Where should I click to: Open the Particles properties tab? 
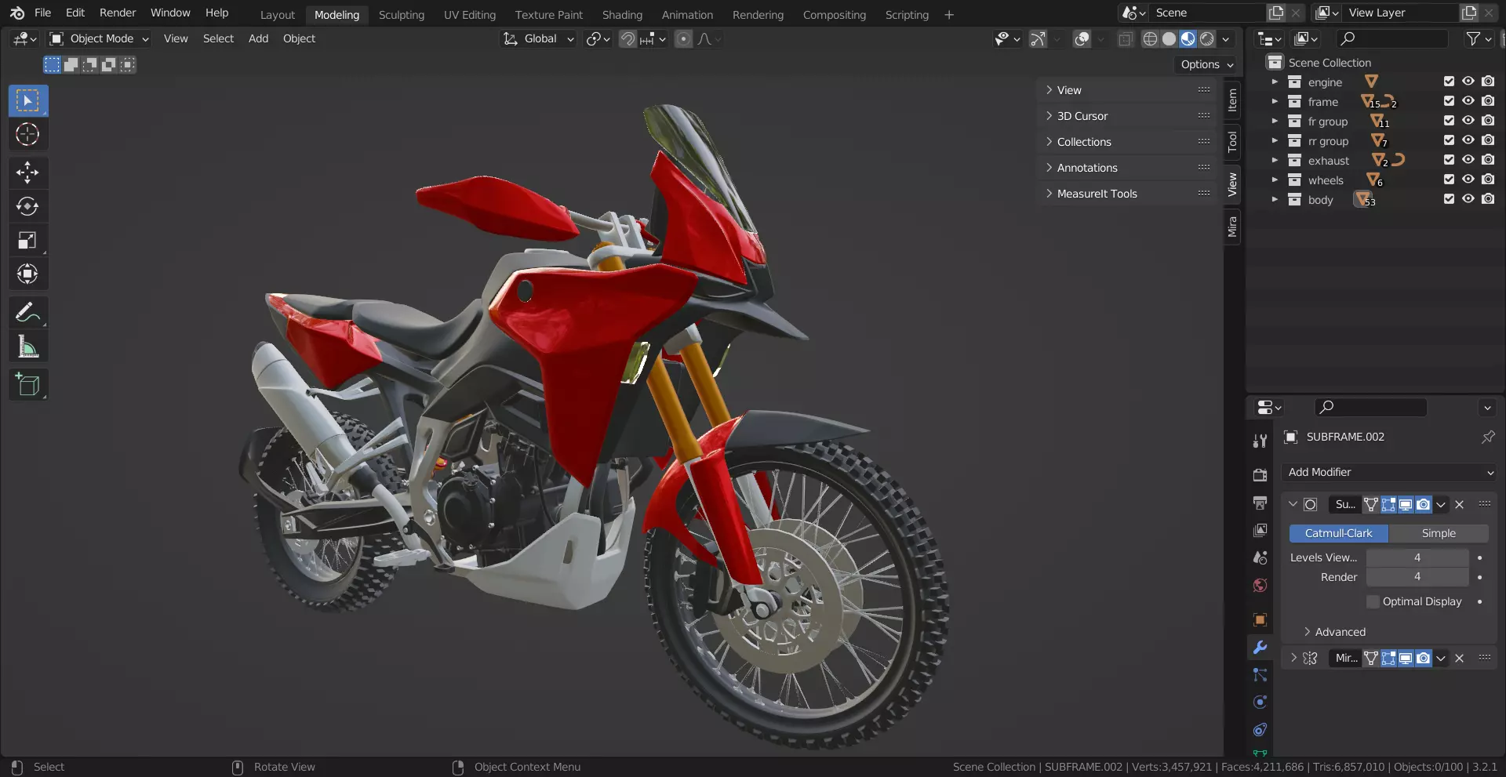[1260, 674]
